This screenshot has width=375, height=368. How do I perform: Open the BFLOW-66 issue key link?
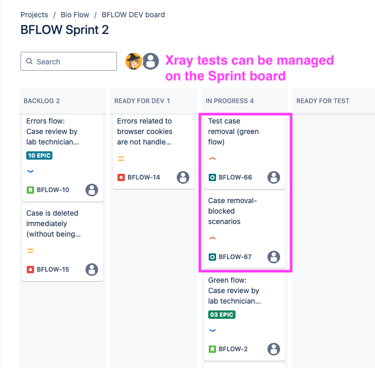235,177
